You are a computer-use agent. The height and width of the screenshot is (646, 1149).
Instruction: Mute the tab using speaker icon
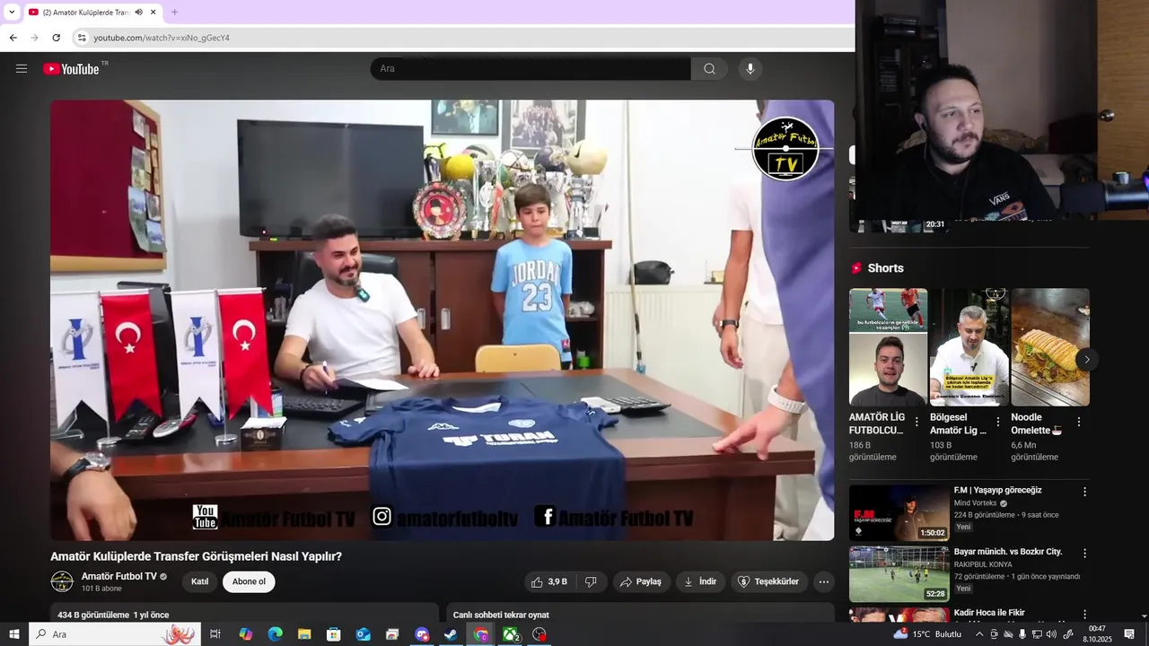pos(139,12)
